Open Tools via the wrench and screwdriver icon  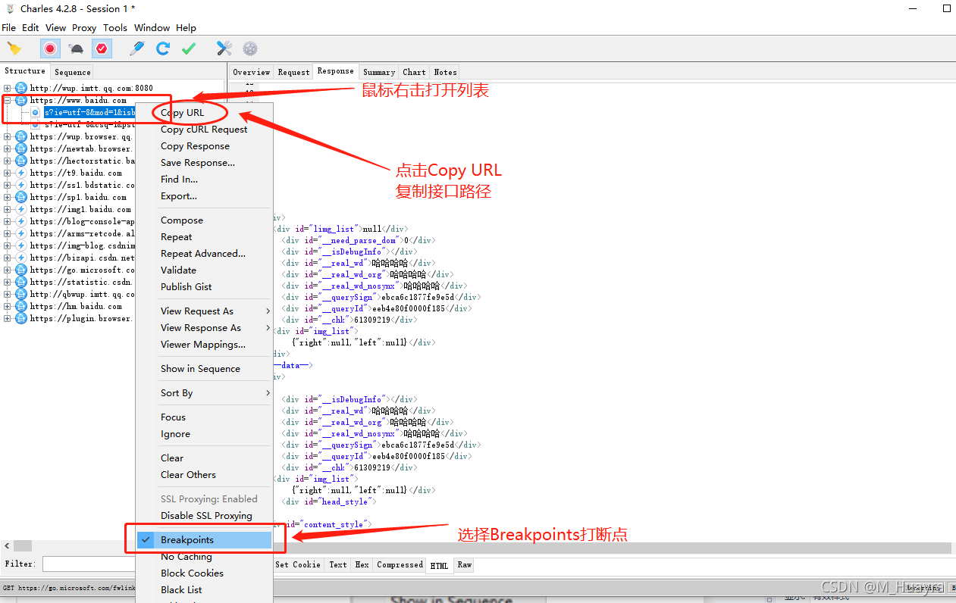pos(224,48)
